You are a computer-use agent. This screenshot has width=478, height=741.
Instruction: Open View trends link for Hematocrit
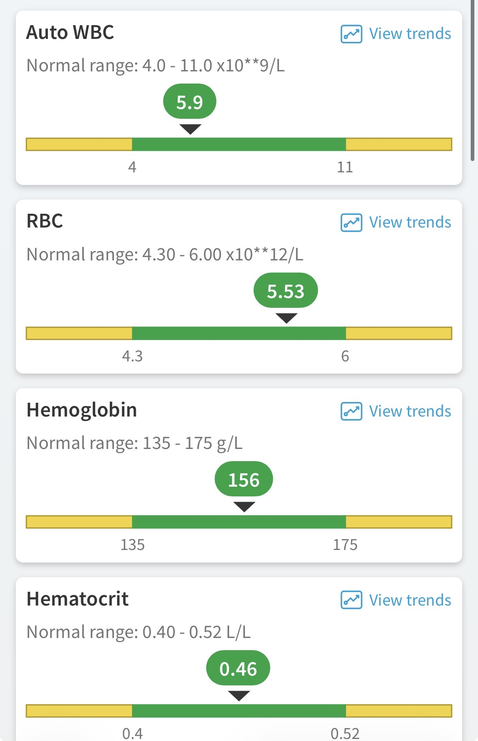coord(410,600)
